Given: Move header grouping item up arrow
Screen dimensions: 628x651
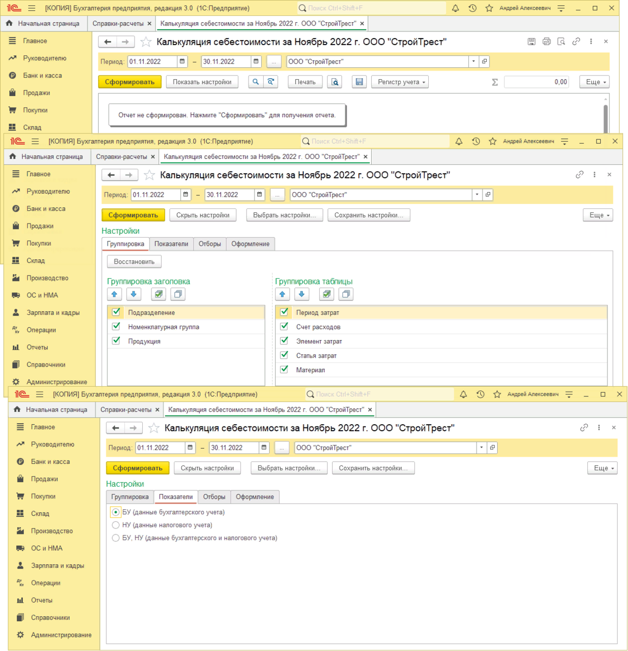Looking at the screenshot, I should pyautogui.click(x=115, y=294).
